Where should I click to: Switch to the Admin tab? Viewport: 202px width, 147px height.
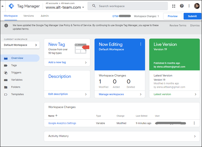coord(45,16)
